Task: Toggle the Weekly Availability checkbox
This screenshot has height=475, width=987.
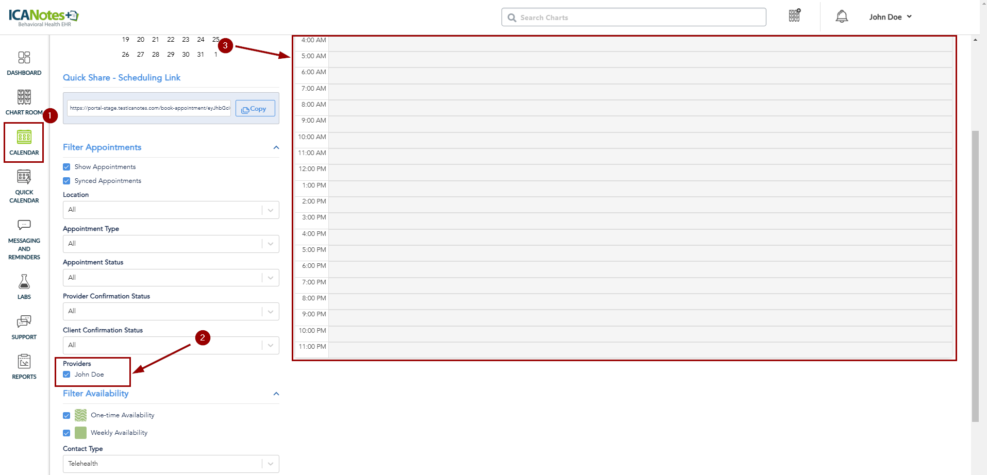Action: tap(66, 433)
